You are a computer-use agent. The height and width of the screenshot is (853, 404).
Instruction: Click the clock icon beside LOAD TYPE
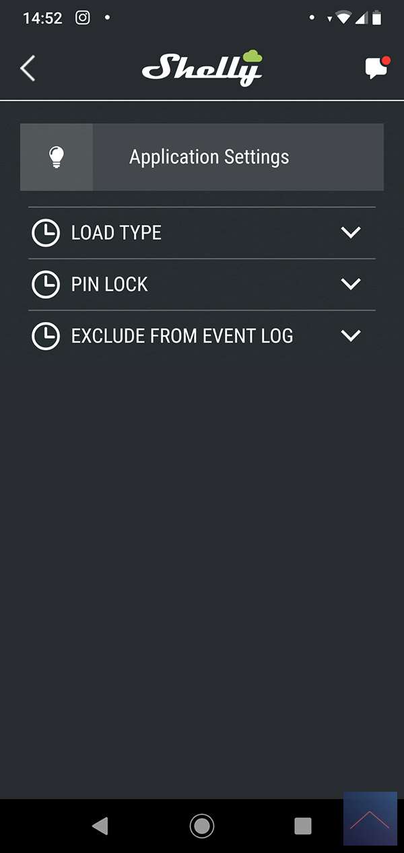pyautogui.click(x=46, y=233)
